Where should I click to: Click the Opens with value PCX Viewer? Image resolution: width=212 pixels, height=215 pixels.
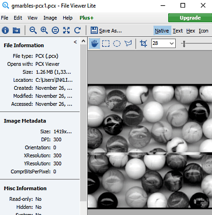[x=48, y=64]
